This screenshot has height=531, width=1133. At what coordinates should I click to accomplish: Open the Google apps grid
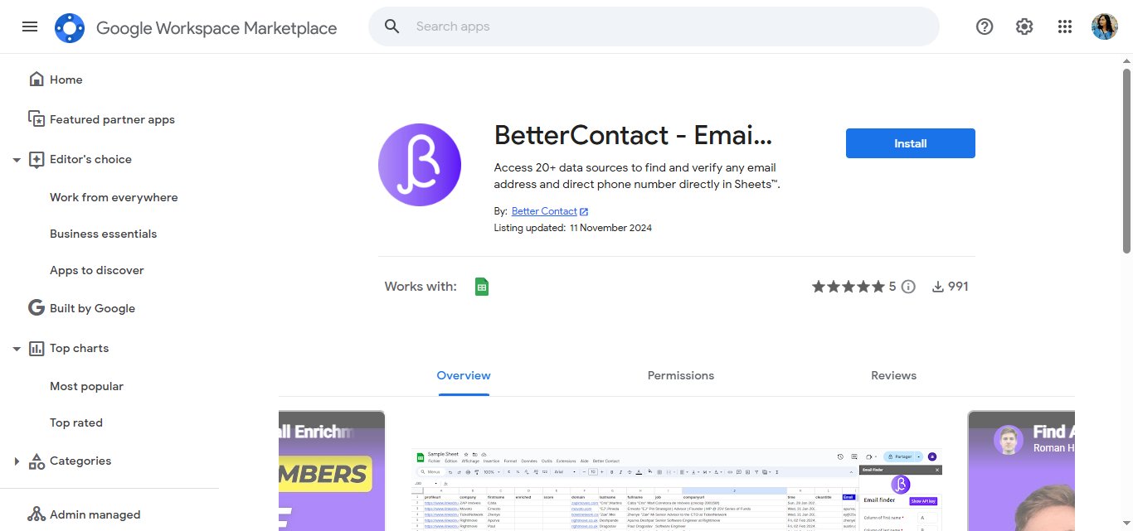[1065, 27]
